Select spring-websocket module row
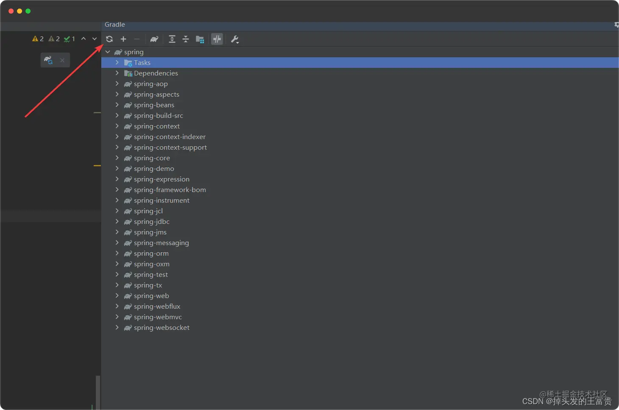 click(x=360, y=327)
